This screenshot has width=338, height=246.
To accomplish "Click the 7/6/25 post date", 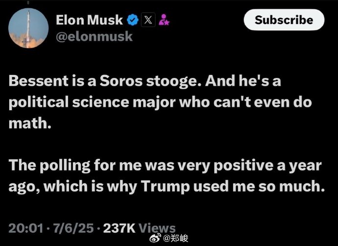I will 72,228.
